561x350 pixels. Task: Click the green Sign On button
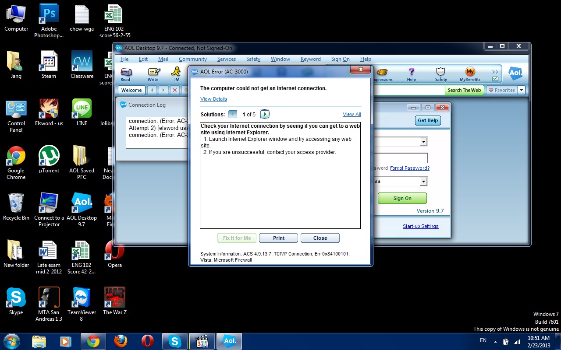402,198
